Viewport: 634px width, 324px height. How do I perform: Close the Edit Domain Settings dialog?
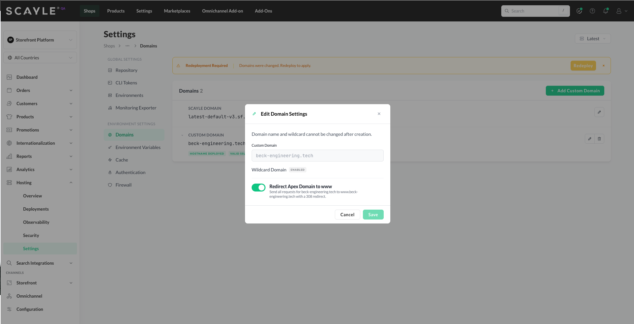pyautogui.click(x=379, y=114)
